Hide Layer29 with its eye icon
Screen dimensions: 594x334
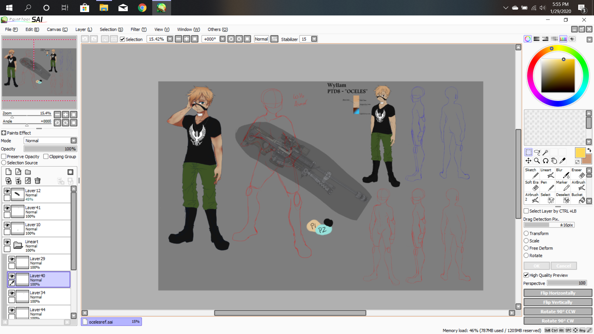click(12, 259)
